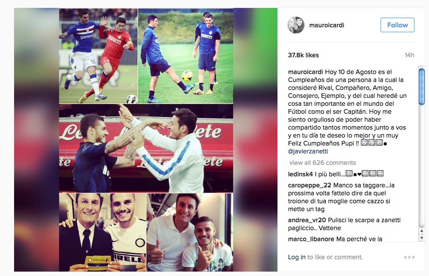Expand view all 626 comments
This screenshot has height=276, width=429.
[x=322, y=163]
